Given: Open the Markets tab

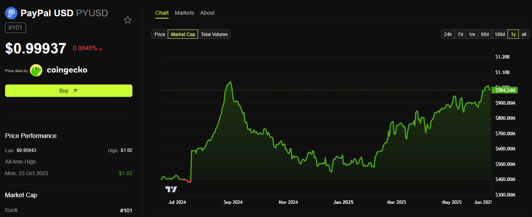Looking at the screenshot, I should 184,13.
